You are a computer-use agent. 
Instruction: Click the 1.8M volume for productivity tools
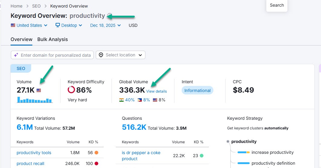click(x=75, y=153)
